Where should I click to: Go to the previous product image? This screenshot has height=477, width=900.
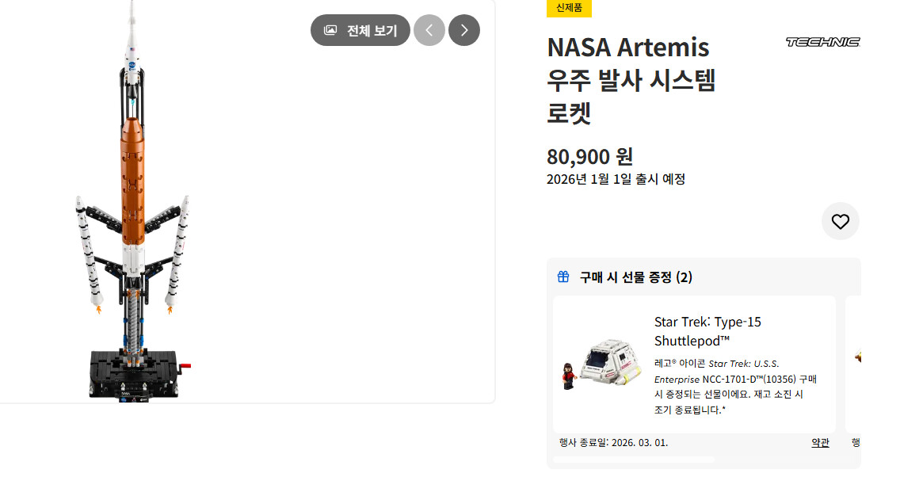(429, 30)
